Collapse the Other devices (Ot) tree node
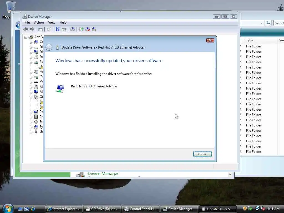Screen dimensions: 284x213 pyautogui.click(x=31, y=97)
